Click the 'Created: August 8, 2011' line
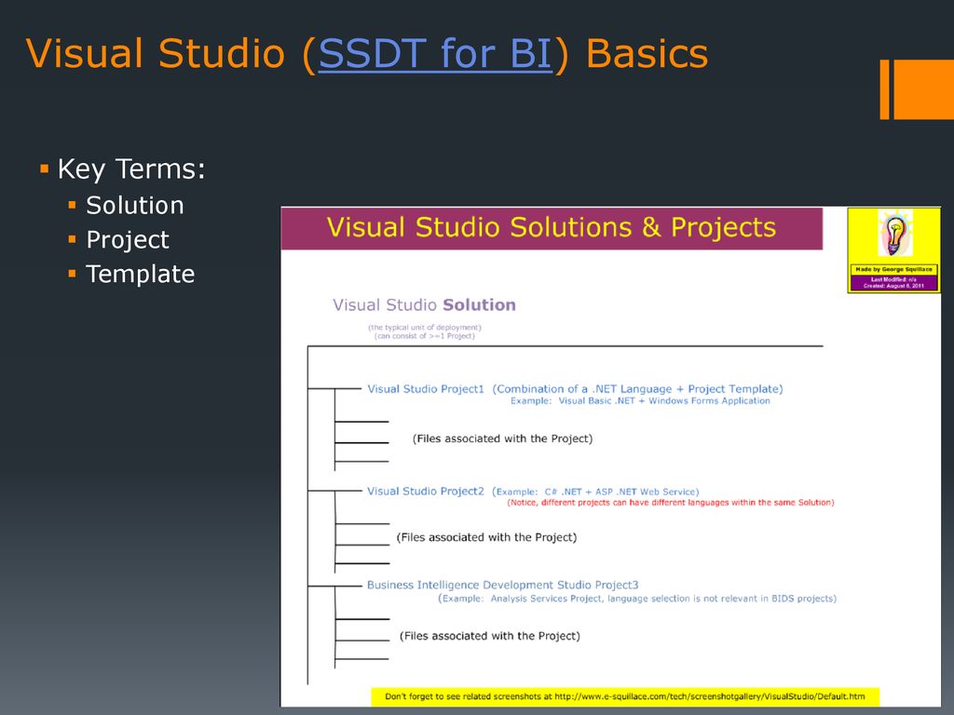Viewport: 954px width, 715px height. click(x=893, y=286)
